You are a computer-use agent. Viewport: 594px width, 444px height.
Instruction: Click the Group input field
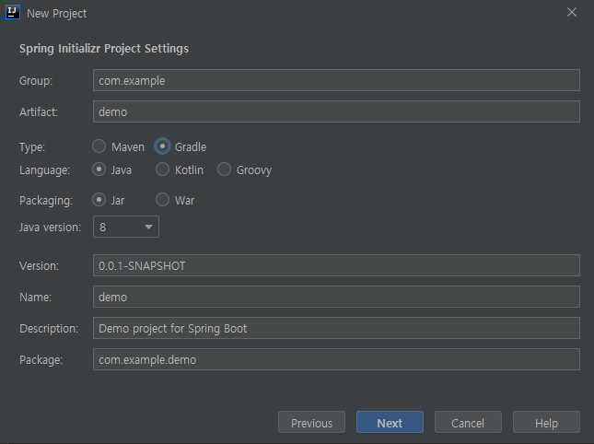(x=336, y=80)
